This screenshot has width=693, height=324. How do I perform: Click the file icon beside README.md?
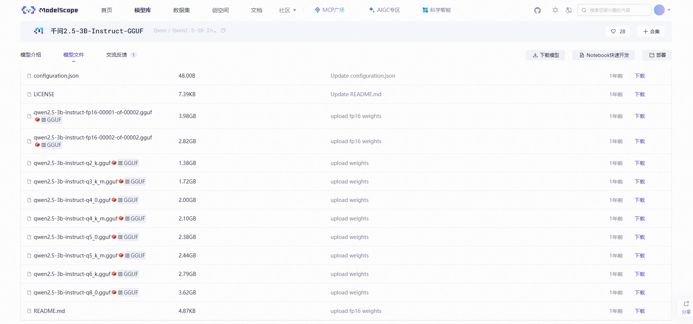[x=29, y=311]
